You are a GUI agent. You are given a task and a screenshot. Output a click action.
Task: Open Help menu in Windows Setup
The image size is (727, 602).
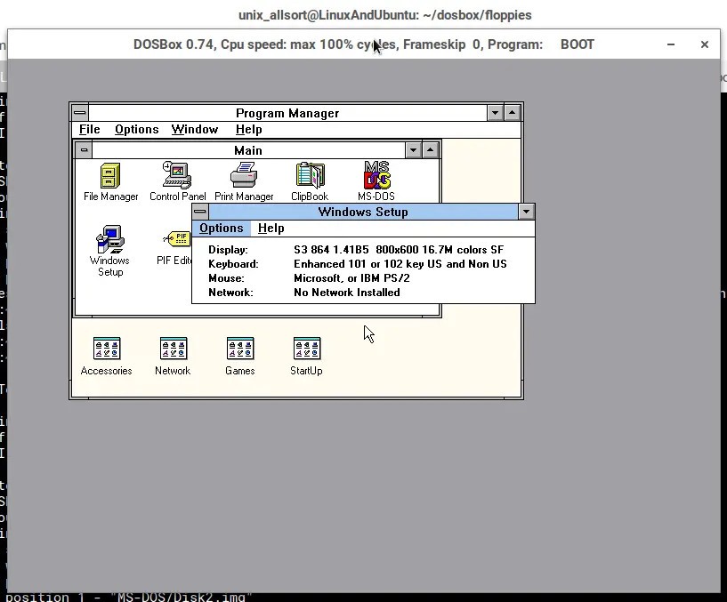coord(271,228)
